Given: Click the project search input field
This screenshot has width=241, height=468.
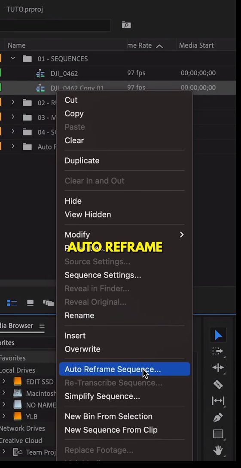Looking at the screenshot, I should (x=55, y=25).
